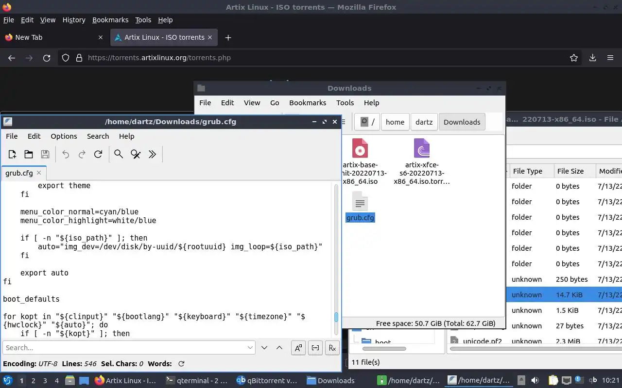
Task: Click the Firefox URL address bar
Action: click(321, 58)
